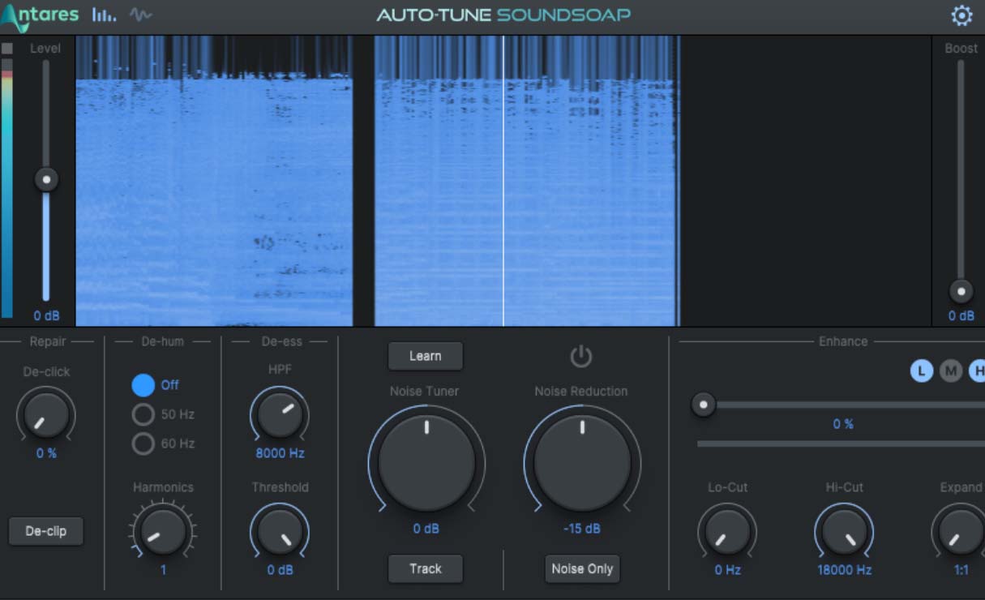Click the Harmonics knob

[x=163, y=531]
